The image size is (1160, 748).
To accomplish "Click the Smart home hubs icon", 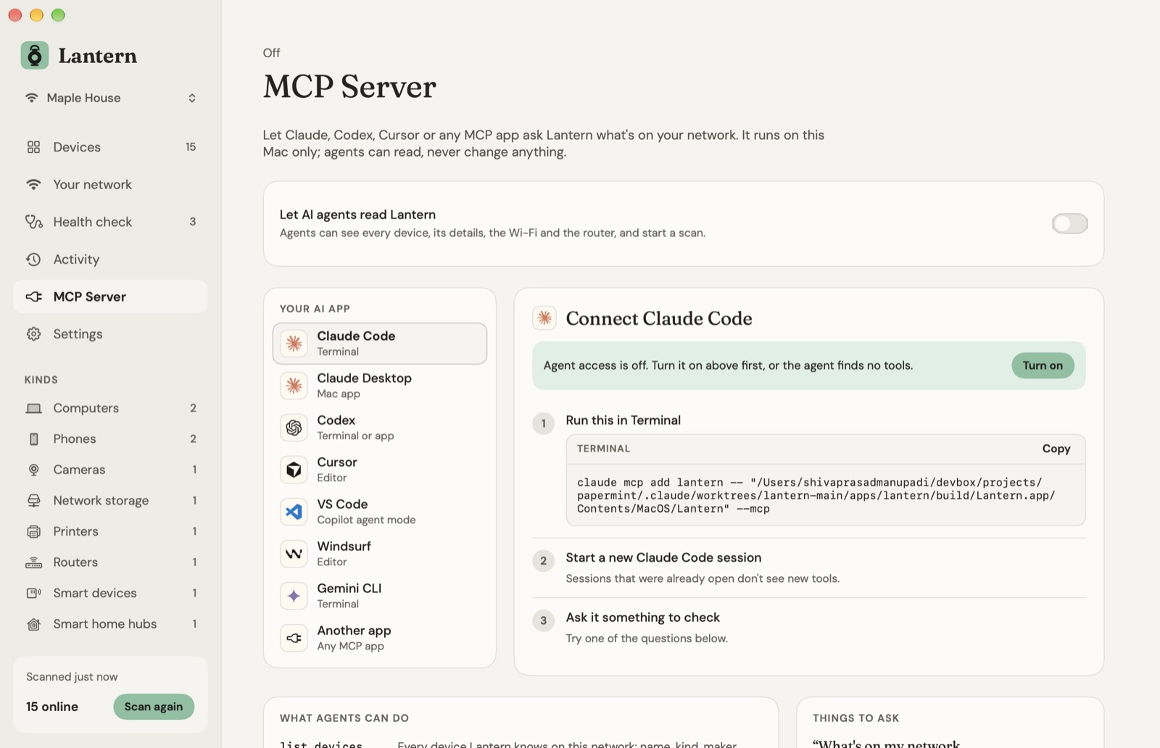I will (33, 624).
